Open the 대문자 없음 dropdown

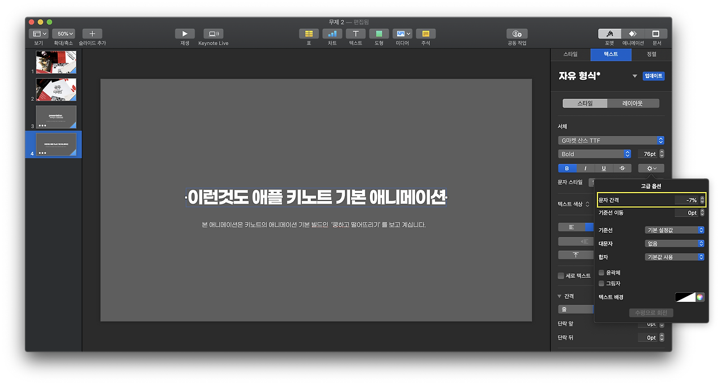click(x=675, y=243)
